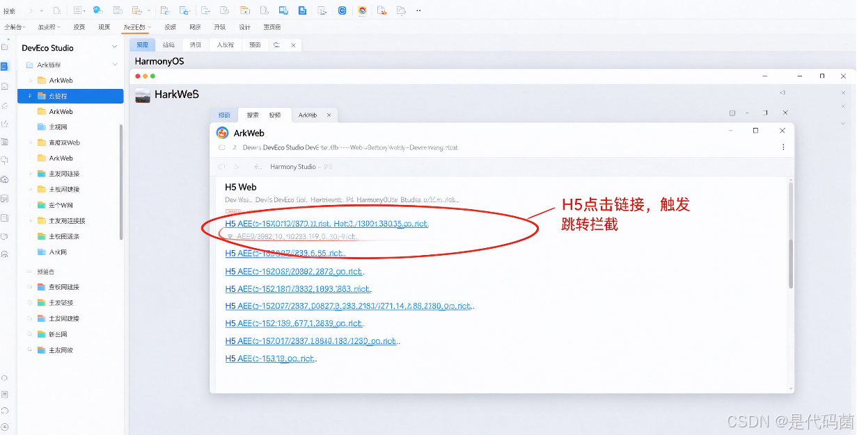857x435 pixels.
Task: Click the three-dot overflow icon in top toolbar
Action: [418, 10]
